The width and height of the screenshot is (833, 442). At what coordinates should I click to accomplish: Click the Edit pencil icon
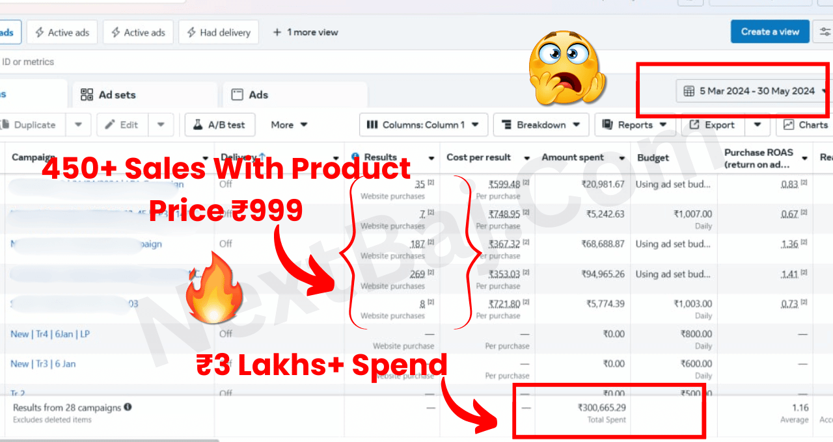click(111, 125)
